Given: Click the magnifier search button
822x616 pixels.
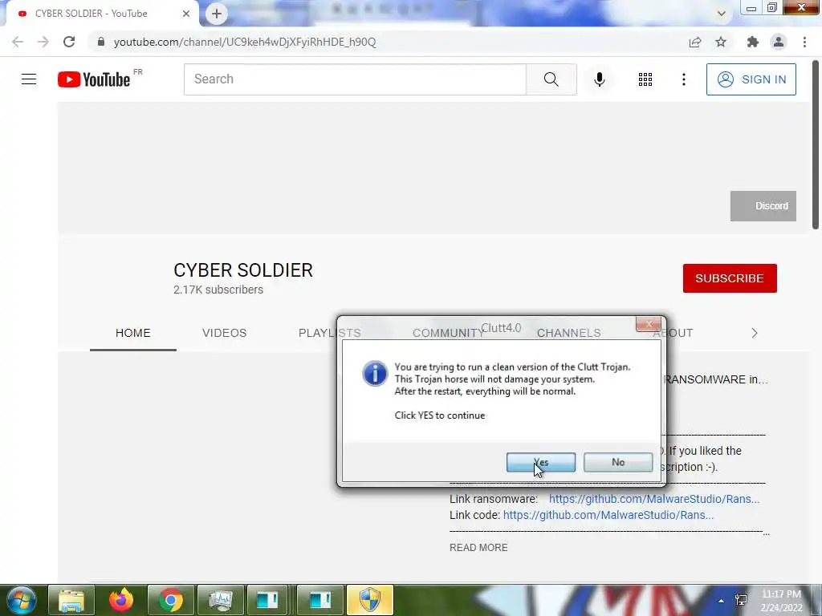Looking at the screenshot, I should point(551,79).
